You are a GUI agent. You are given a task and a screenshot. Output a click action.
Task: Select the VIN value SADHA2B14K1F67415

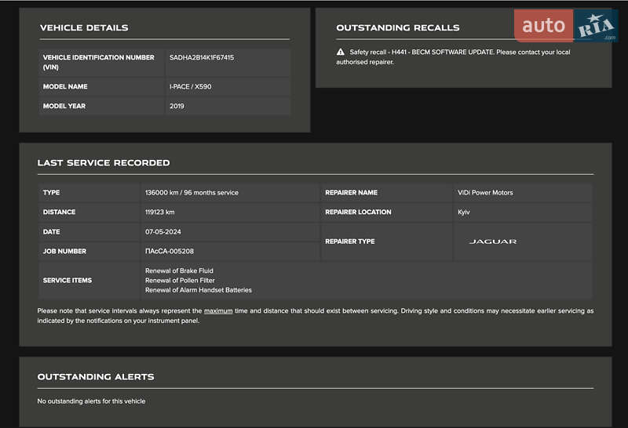pos(202,57)
